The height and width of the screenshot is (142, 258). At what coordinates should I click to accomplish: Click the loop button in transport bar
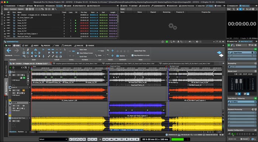click(122, 139)
